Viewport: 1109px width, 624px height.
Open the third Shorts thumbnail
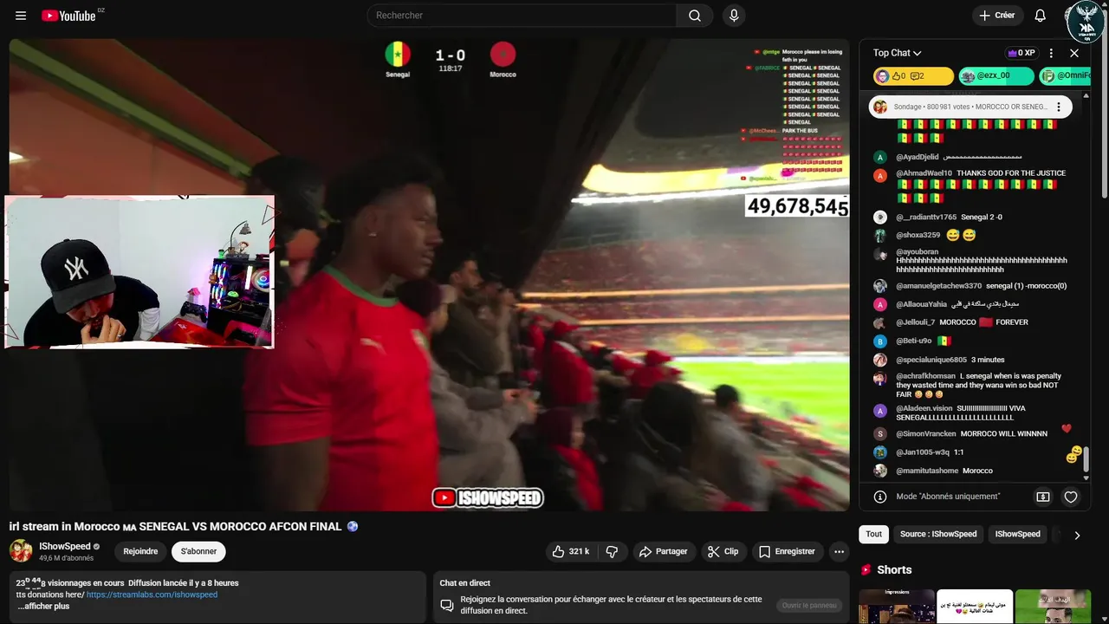(x=1053, y=607)
